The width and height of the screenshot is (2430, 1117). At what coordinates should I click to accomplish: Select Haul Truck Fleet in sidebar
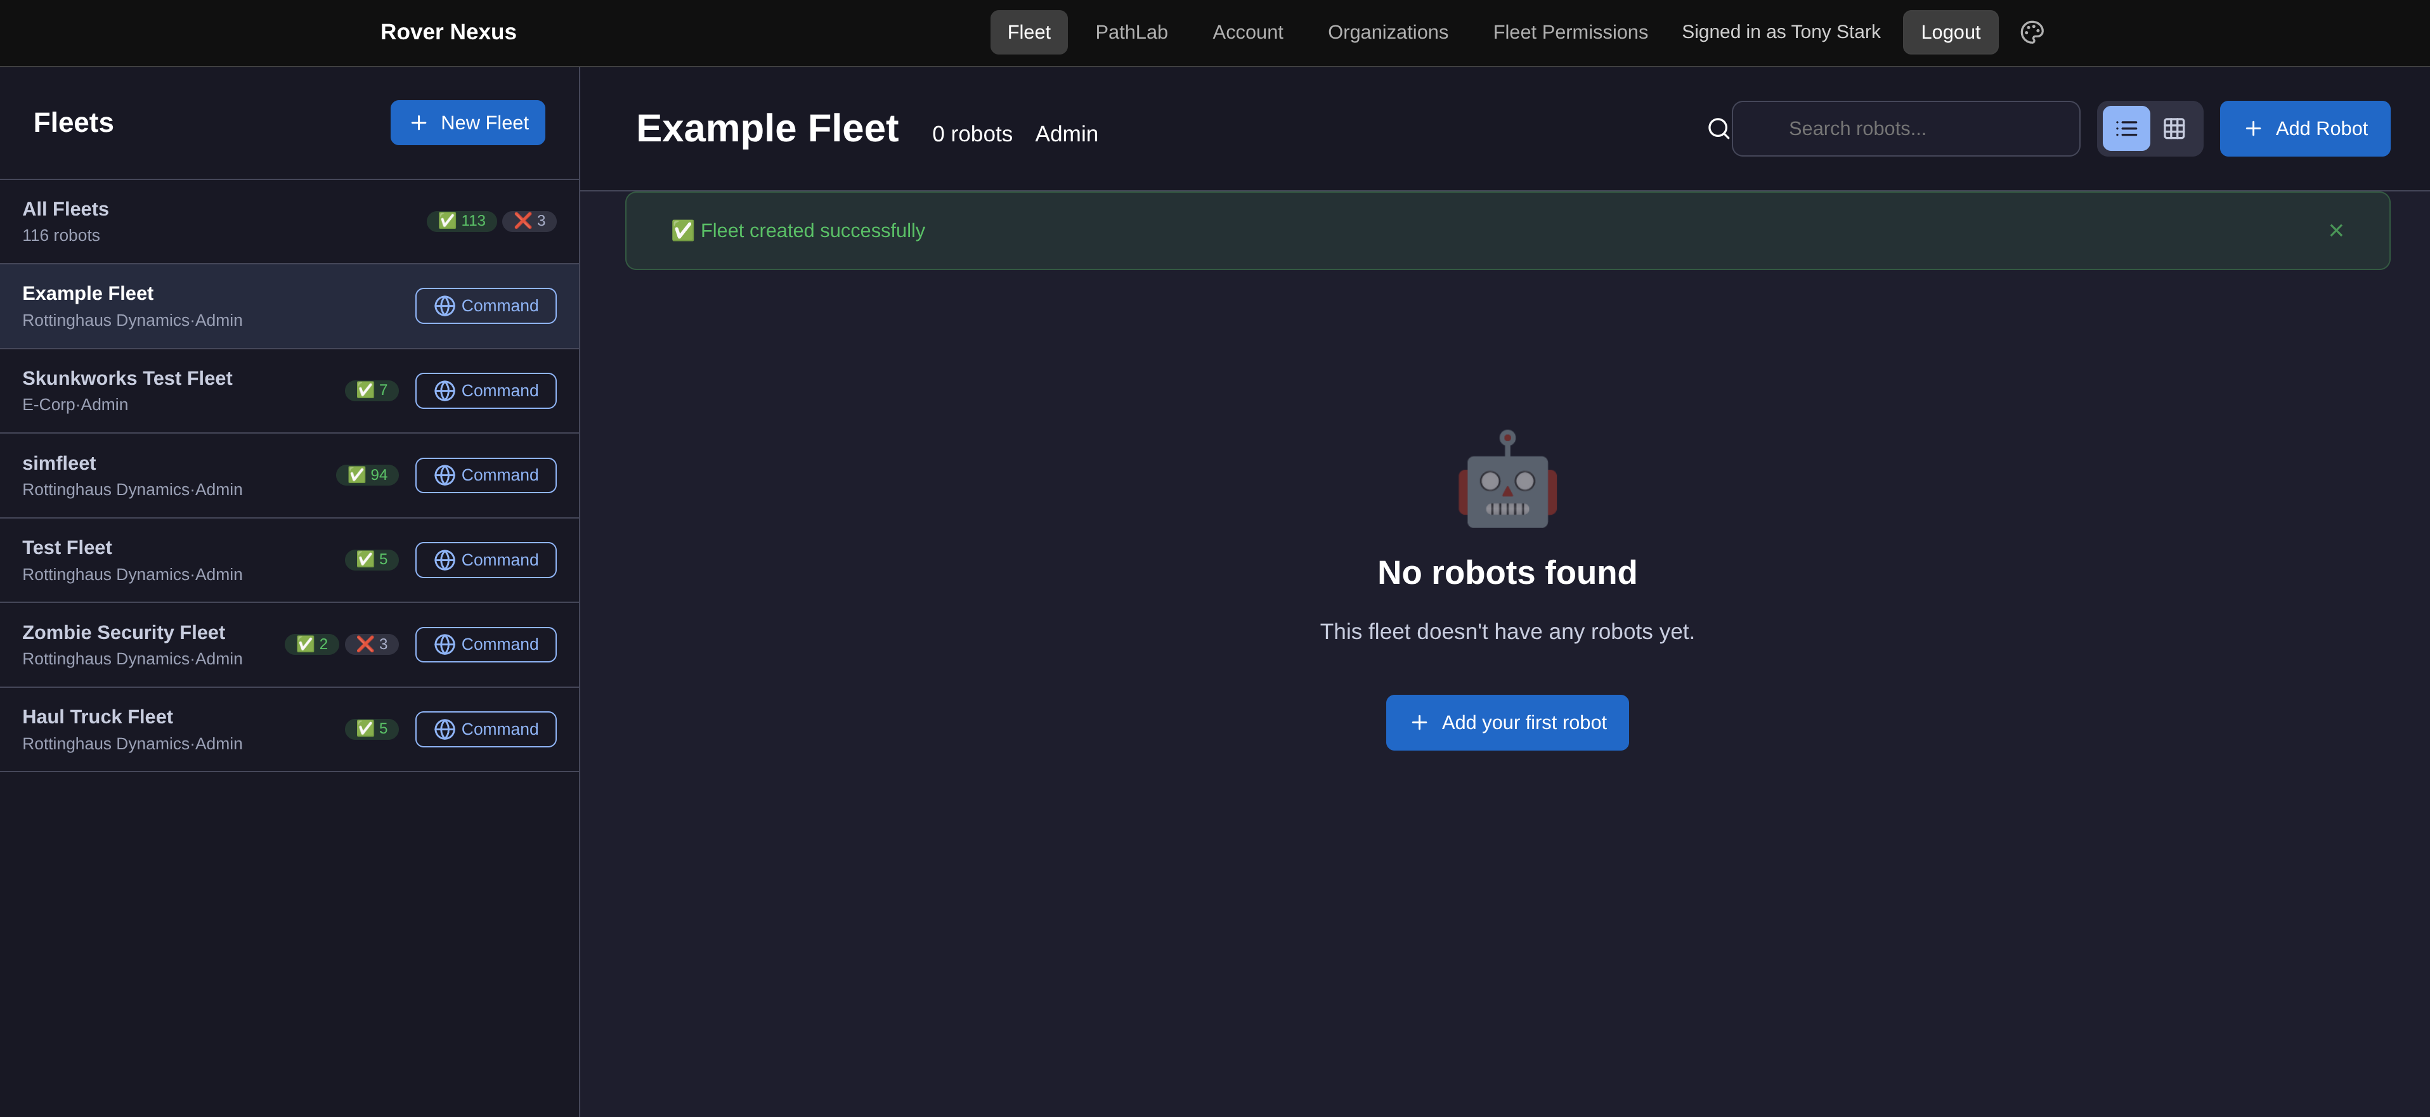[290, 730]
